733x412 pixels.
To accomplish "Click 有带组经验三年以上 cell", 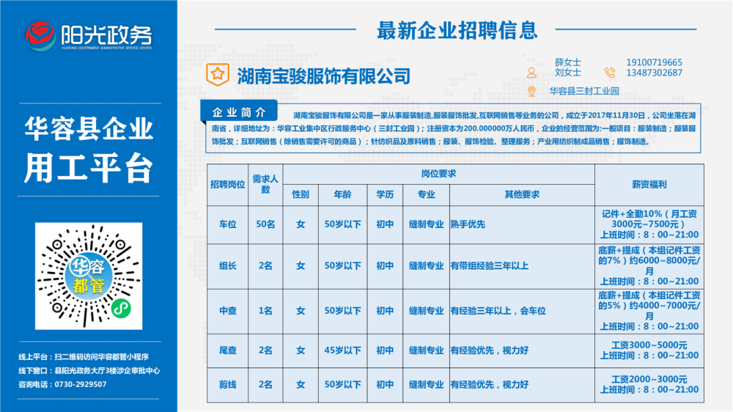I will point(522,266).
